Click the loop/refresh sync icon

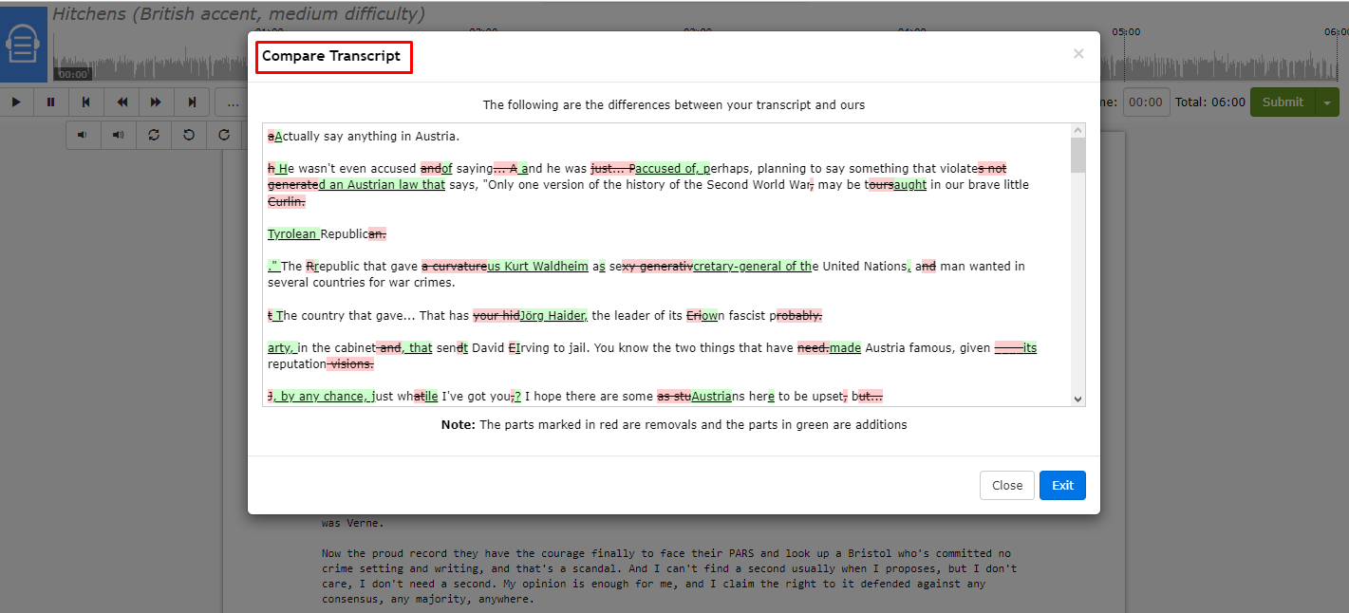click(x=154, y=135)
